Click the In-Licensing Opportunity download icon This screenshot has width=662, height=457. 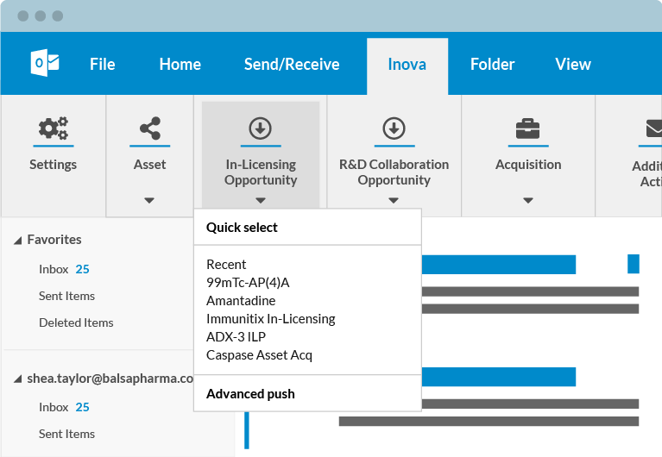pos(260,128)
